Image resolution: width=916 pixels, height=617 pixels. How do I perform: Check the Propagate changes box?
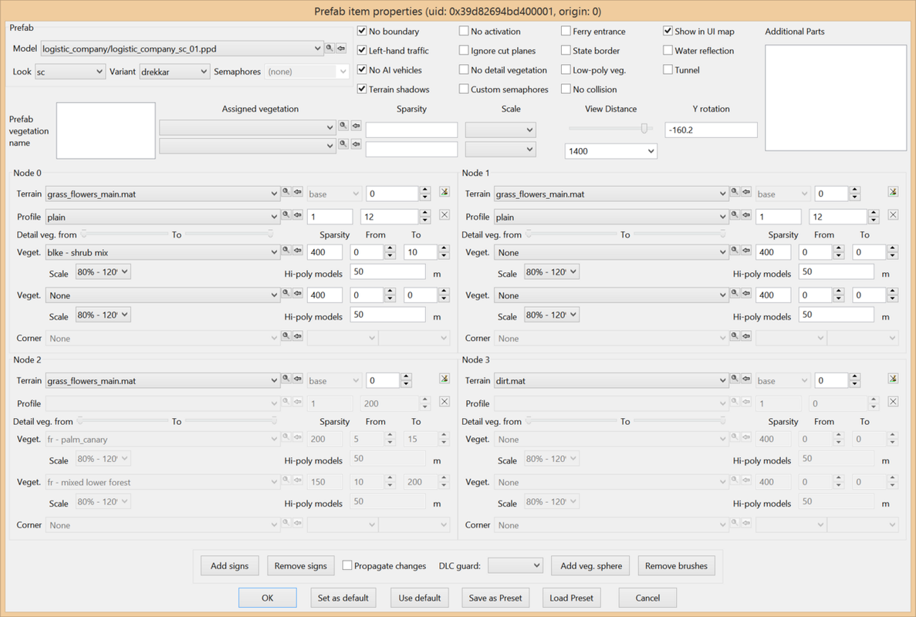[x=347, y=565]
